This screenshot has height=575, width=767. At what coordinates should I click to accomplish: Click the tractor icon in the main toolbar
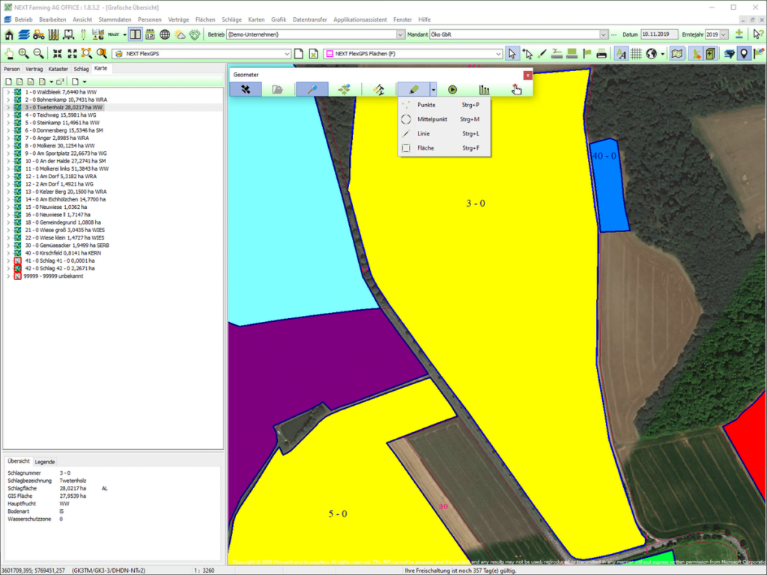pyautogui.click(x=39, y=34)
